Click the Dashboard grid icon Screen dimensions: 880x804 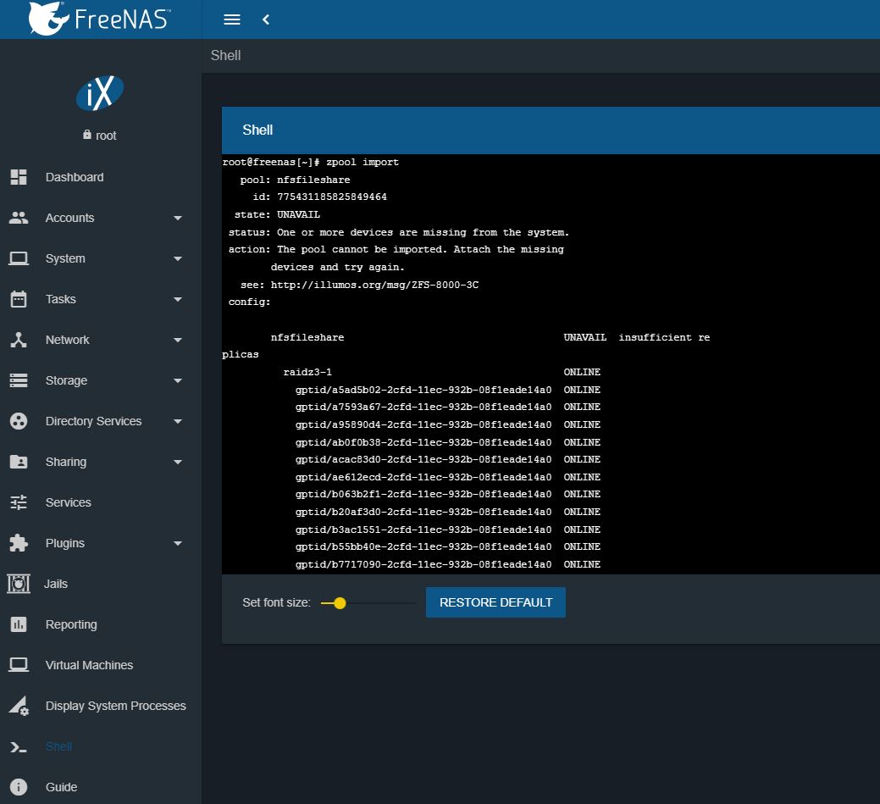19,177
